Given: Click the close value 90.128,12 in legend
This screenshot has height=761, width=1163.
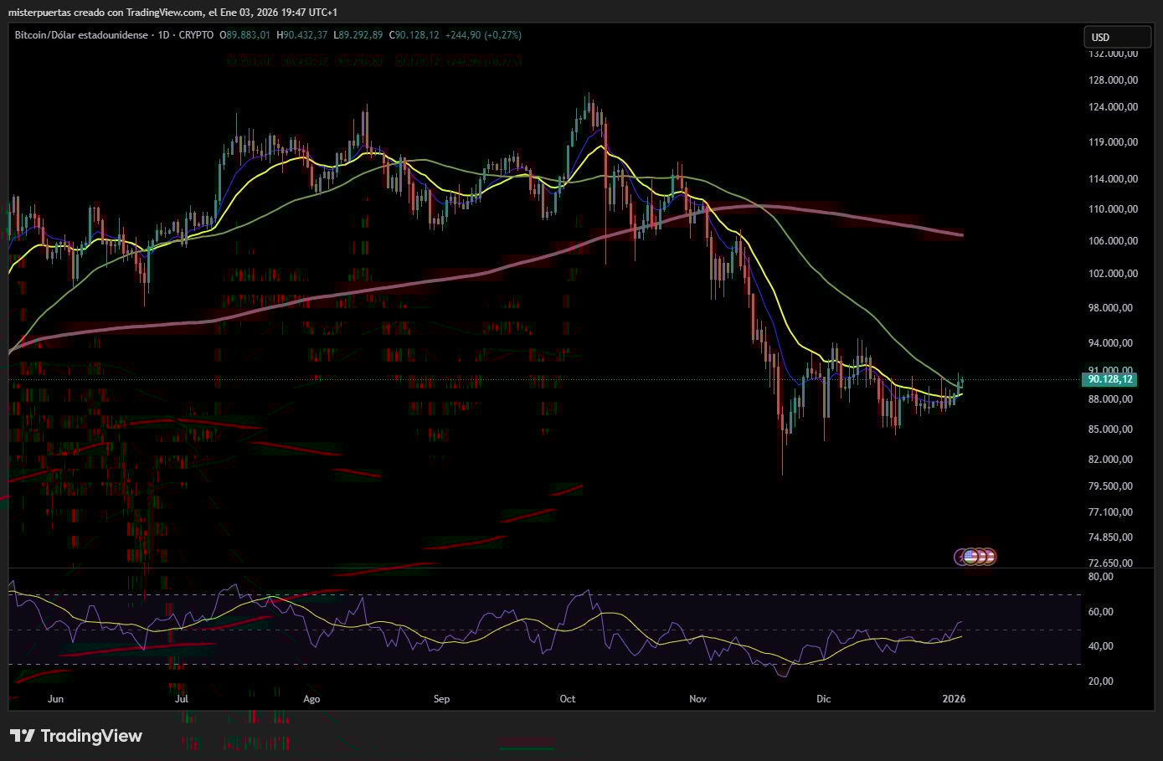Looking at the screenshot, I should (x=415, y=35).
